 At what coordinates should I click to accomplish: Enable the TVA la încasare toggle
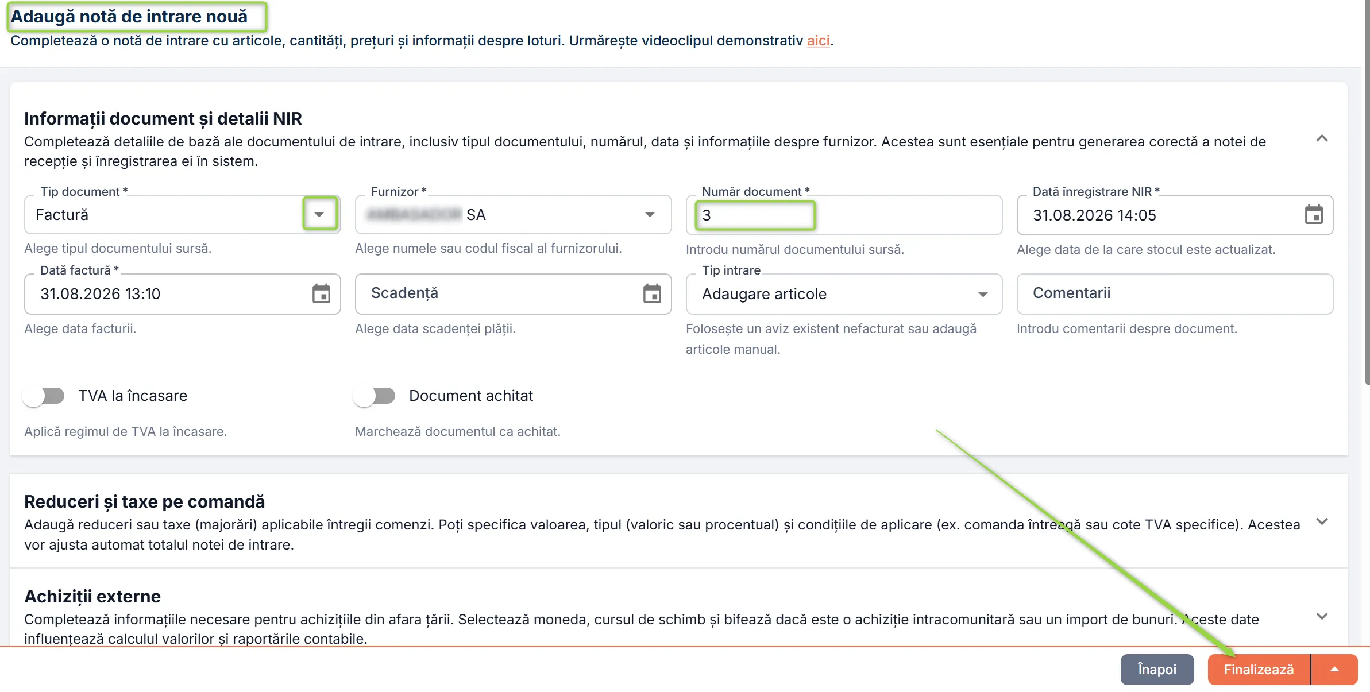coord(44,396)
